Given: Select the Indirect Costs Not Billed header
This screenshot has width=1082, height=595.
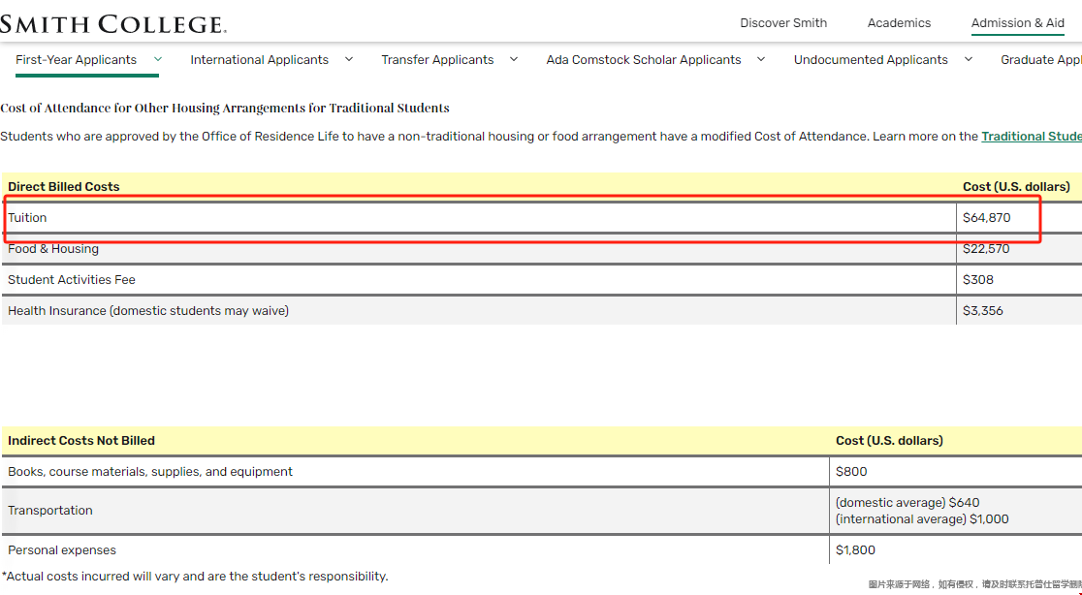Looking at the screenshot, I should coord(81,441).
